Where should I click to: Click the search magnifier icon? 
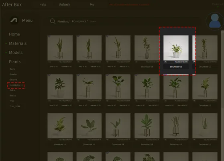coord(53,21)
